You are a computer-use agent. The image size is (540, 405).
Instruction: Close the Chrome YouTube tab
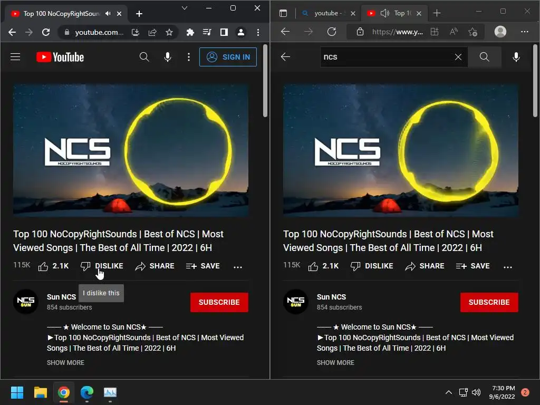click(x=119, y=14)
